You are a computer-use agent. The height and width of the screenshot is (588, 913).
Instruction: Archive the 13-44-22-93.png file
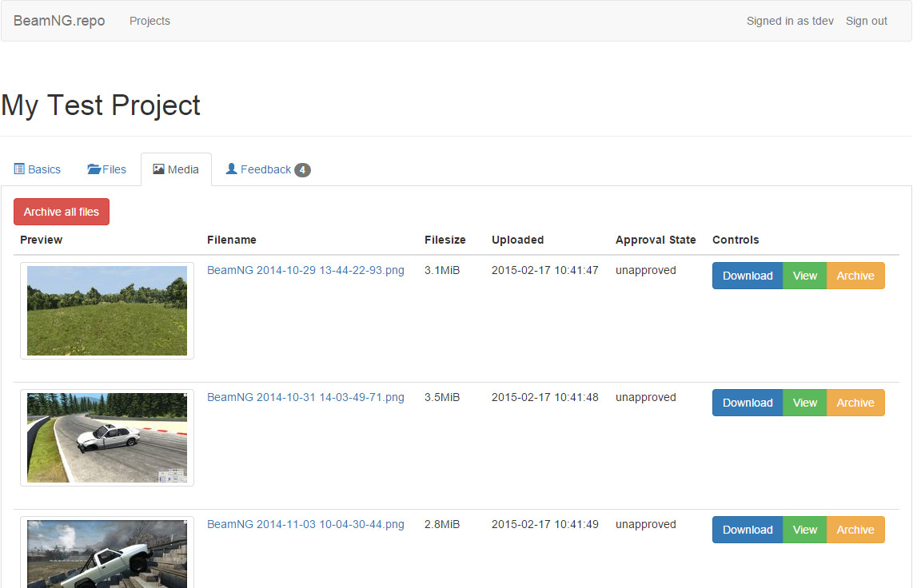(x=855, y=276)
